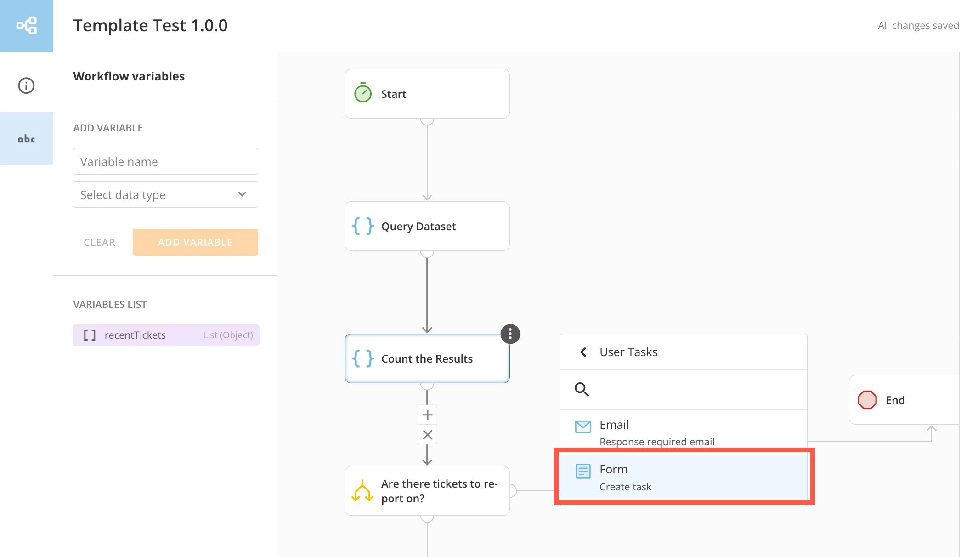Select the Form create task option

[x=684, y=477]
